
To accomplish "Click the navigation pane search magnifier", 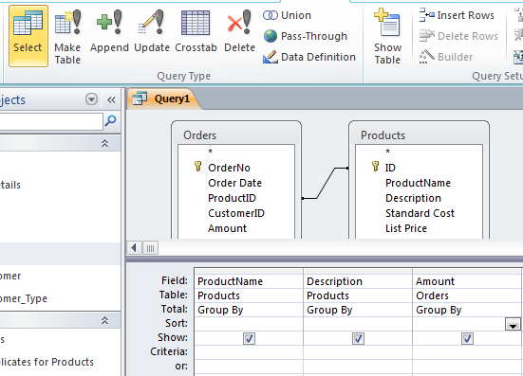I will click(110, 121).
